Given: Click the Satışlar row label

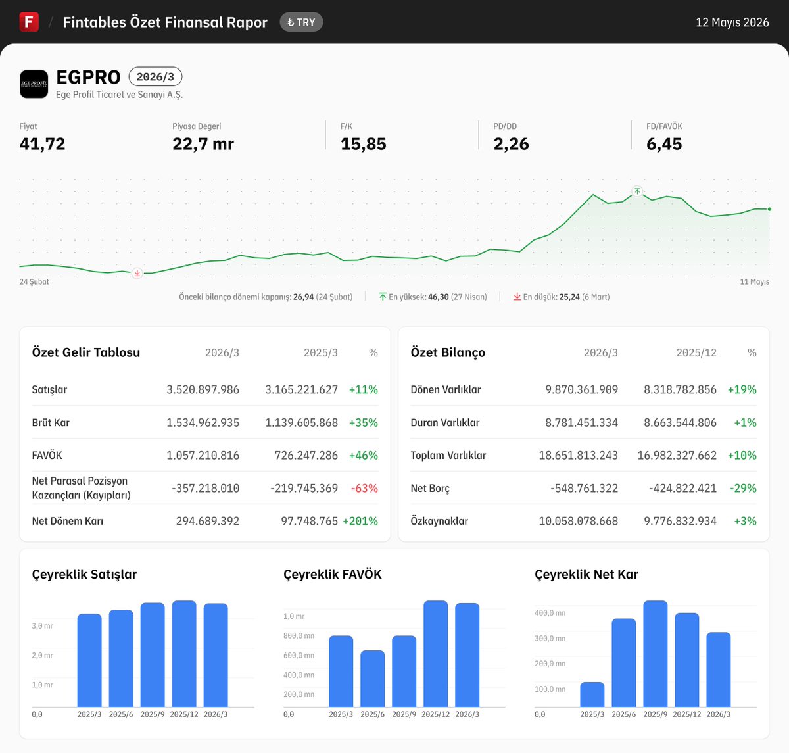Looking at the screenshot, I should point(50,389).
